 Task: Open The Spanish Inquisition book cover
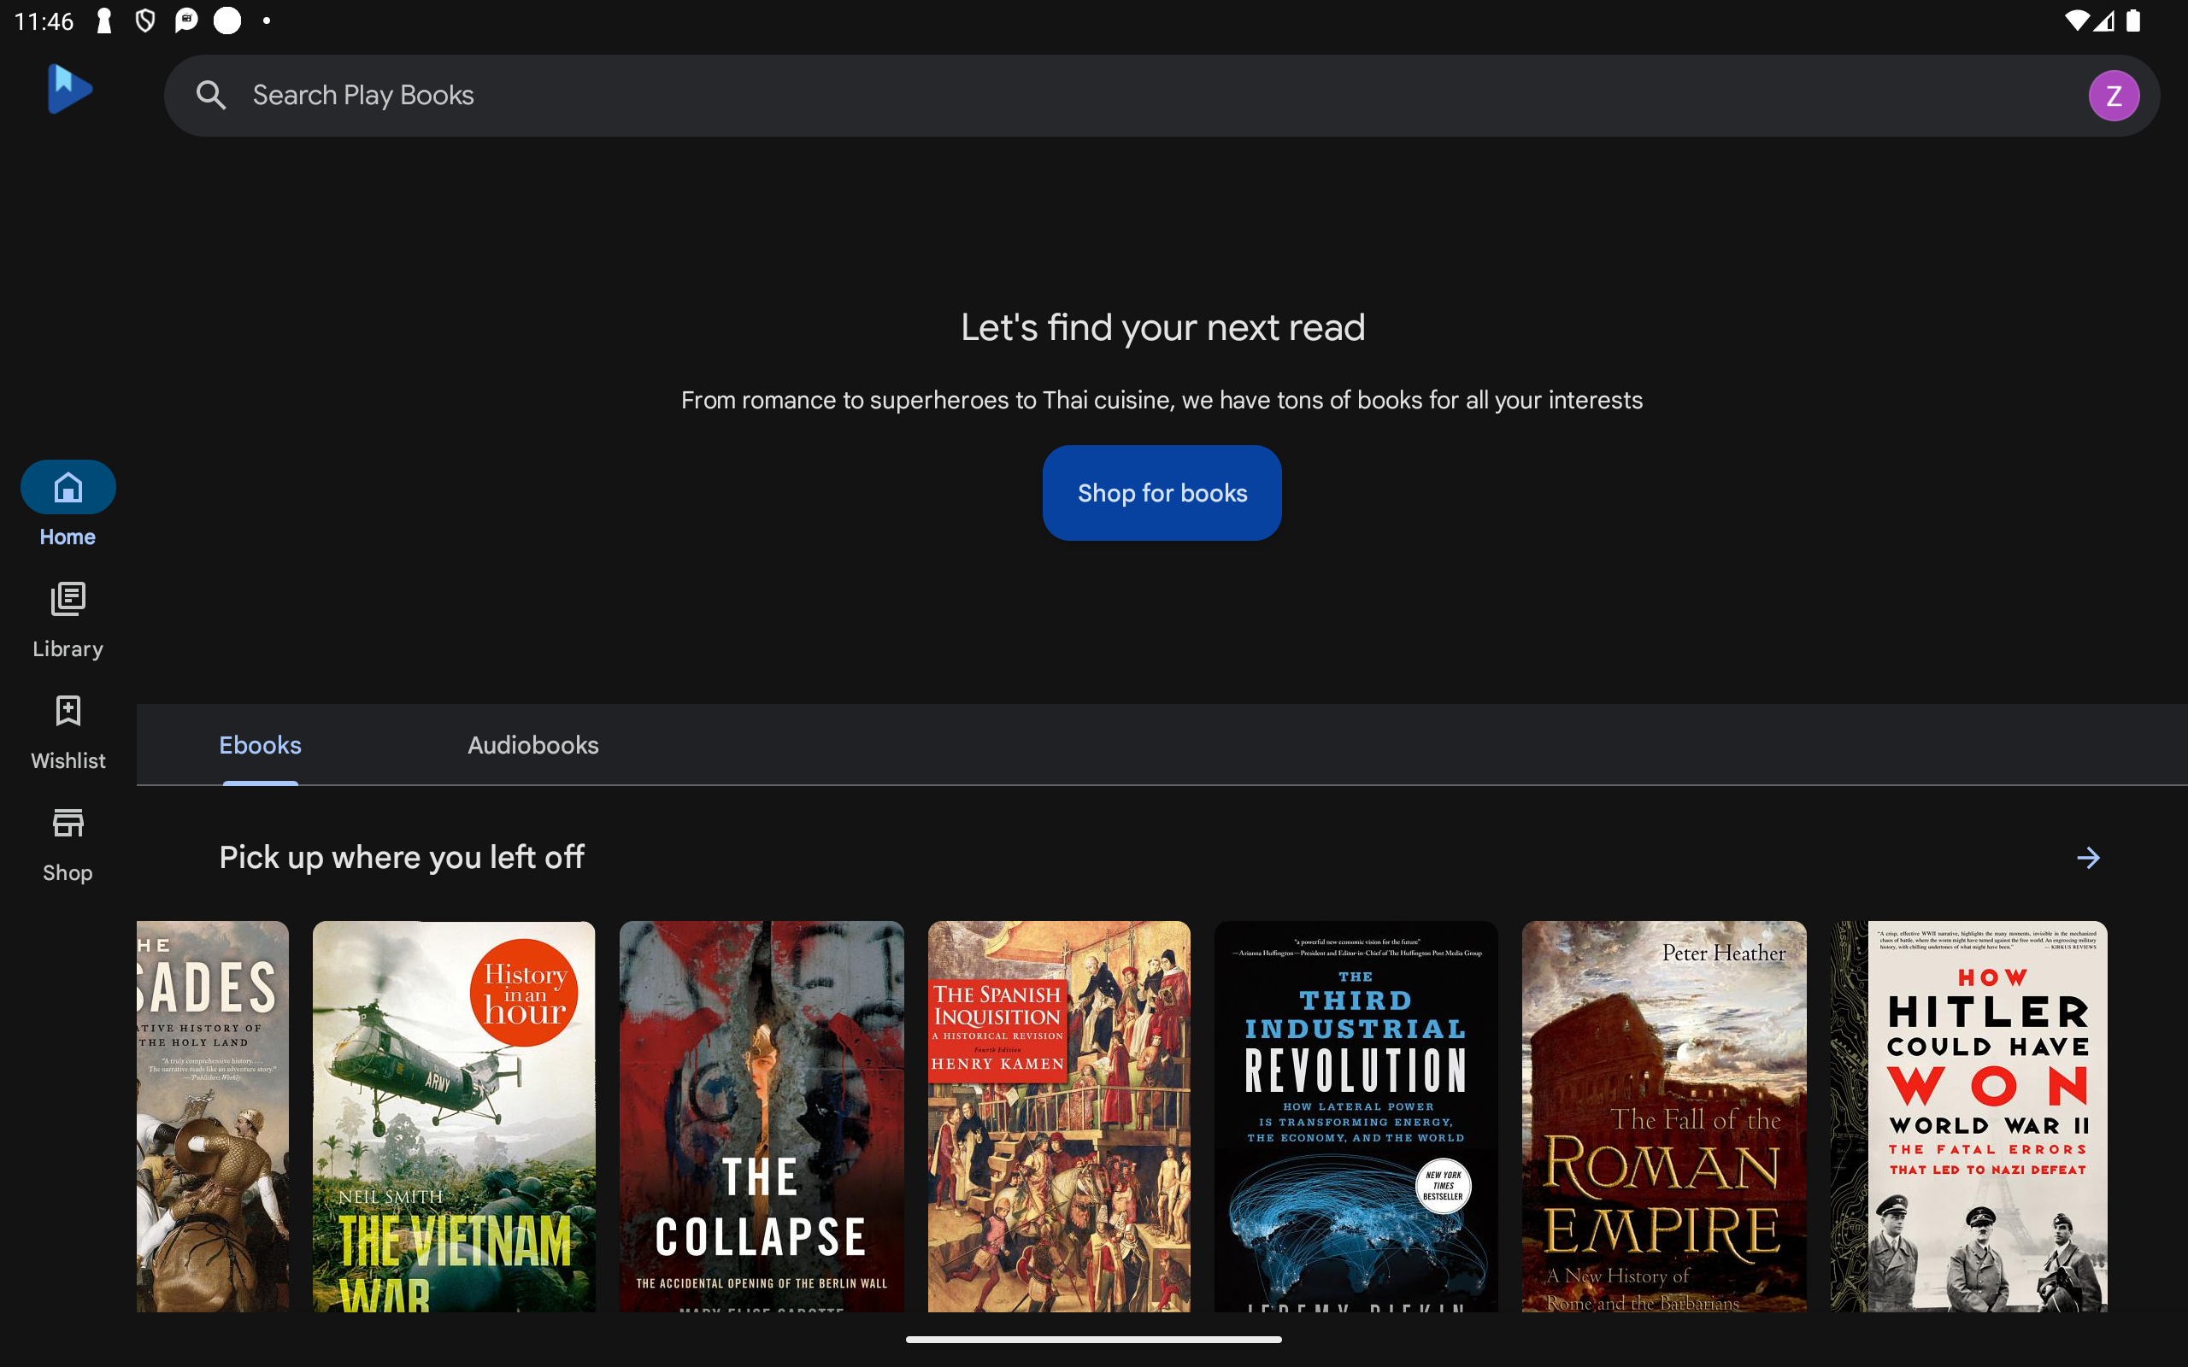pos(1059,1117)
